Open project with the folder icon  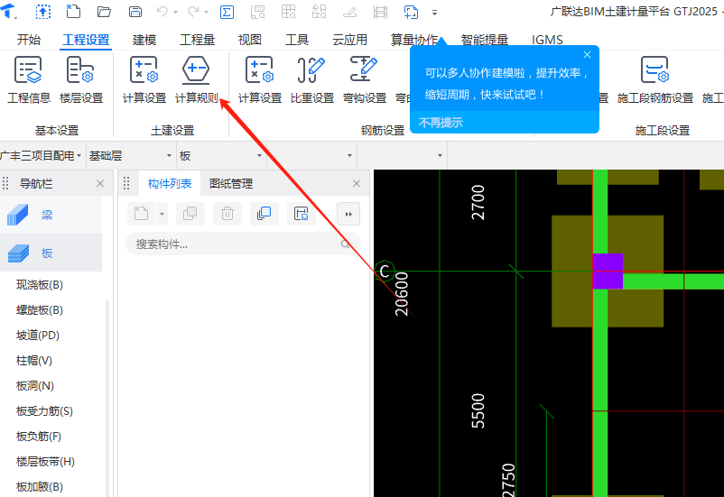click(x=104, y=12)
